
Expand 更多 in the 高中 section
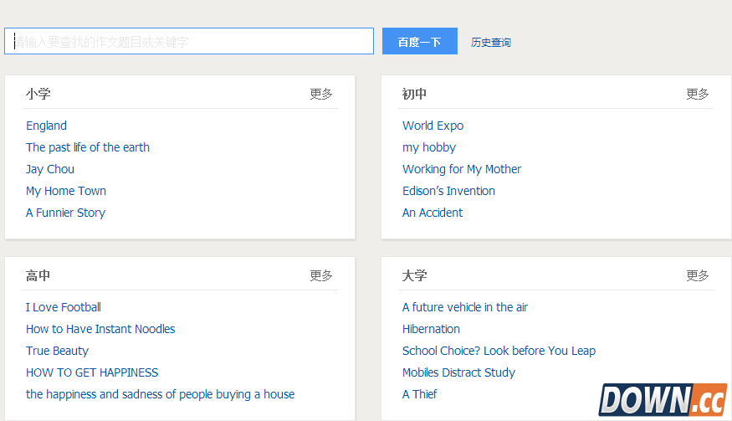[x=321, y=275]
